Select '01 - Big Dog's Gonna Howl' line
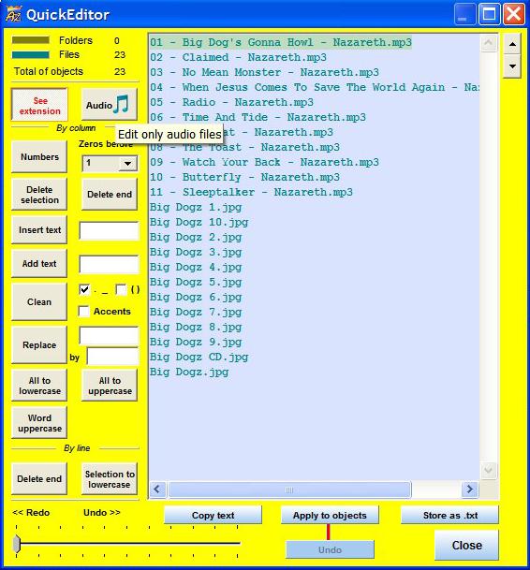Screen dimensions: 530x570 click(x=281, y=42)
